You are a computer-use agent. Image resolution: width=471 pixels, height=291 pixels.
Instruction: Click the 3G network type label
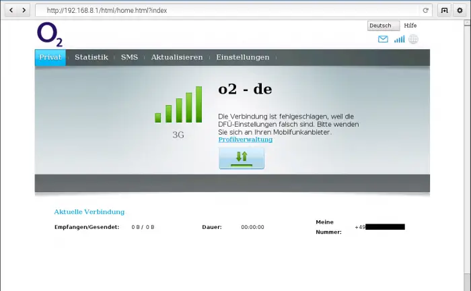(x=178, y=135)
